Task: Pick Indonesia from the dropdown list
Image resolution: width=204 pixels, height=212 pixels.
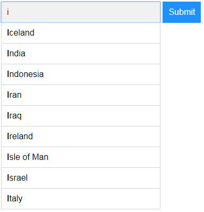Action: click(81, 74)
